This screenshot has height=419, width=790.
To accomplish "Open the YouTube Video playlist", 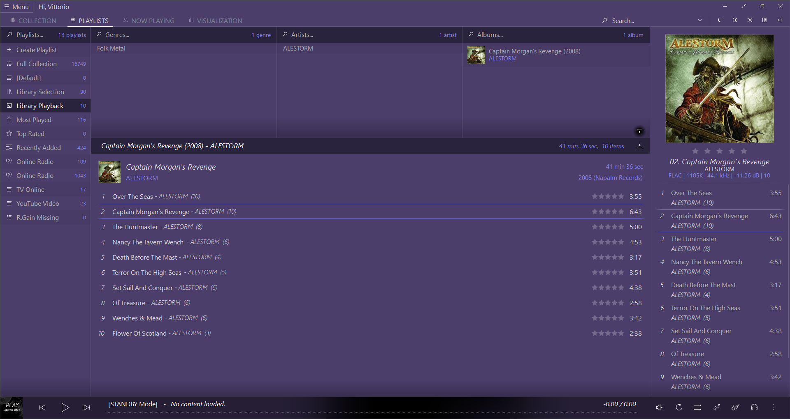I will (x=45, y=203).
